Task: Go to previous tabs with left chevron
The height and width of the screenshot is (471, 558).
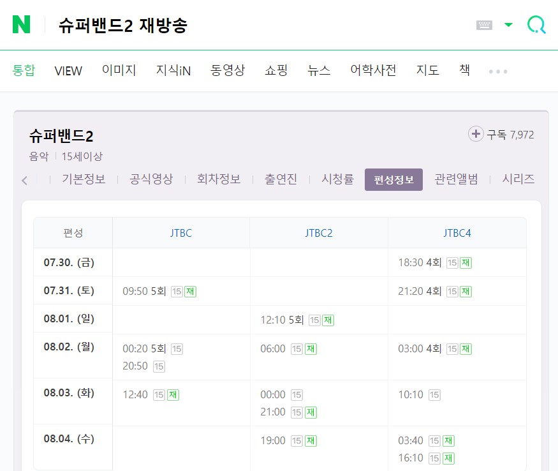Action: coord(25,180)
